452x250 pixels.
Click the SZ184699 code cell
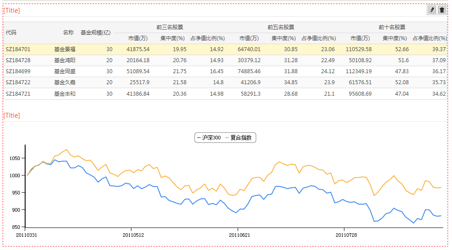(18, 71)
